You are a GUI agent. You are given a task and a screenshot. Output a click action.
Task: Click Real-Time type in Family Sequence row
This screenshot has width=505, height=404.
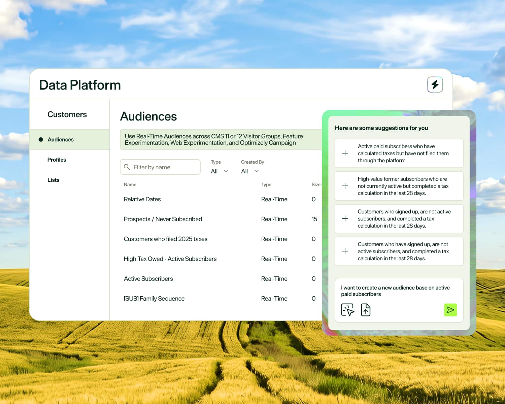[x=274, y=299]
